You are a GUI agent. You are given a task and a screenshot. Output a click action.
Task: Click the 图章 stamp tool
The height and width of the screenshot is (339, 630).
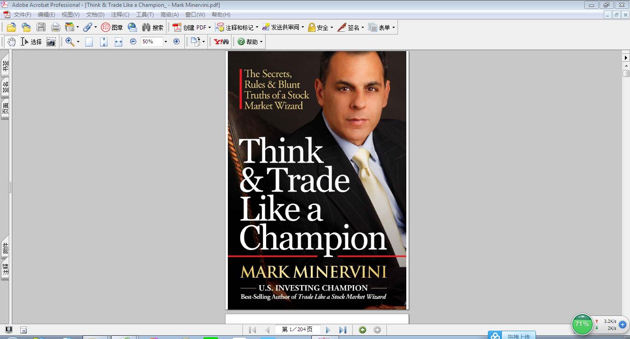(112, 28)
